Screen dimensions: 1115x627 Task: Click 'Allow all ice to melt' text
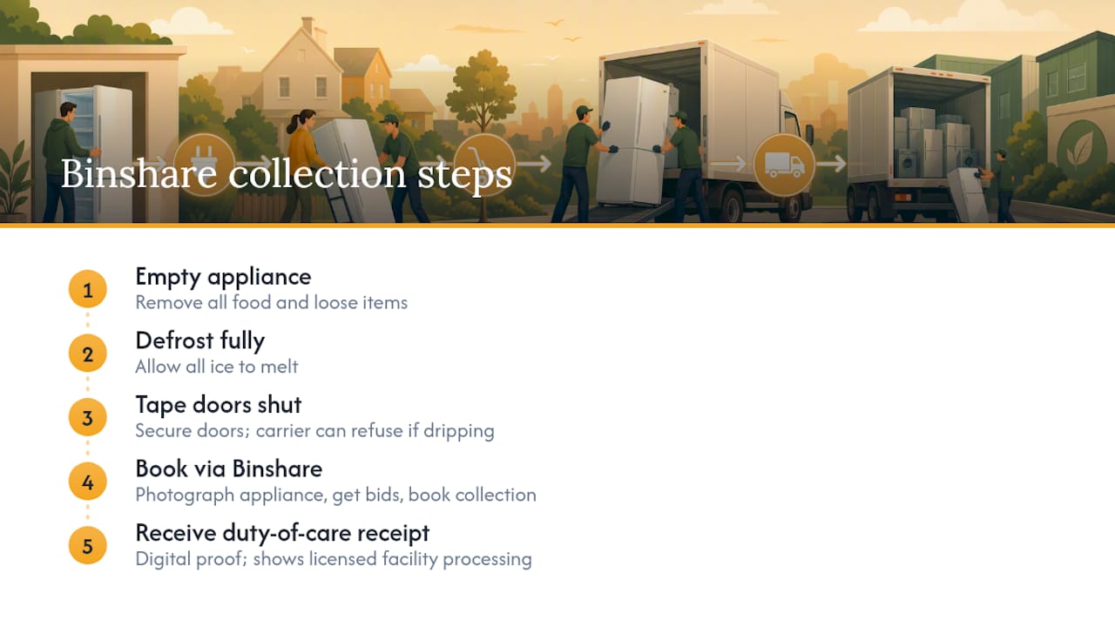point(217,367)
